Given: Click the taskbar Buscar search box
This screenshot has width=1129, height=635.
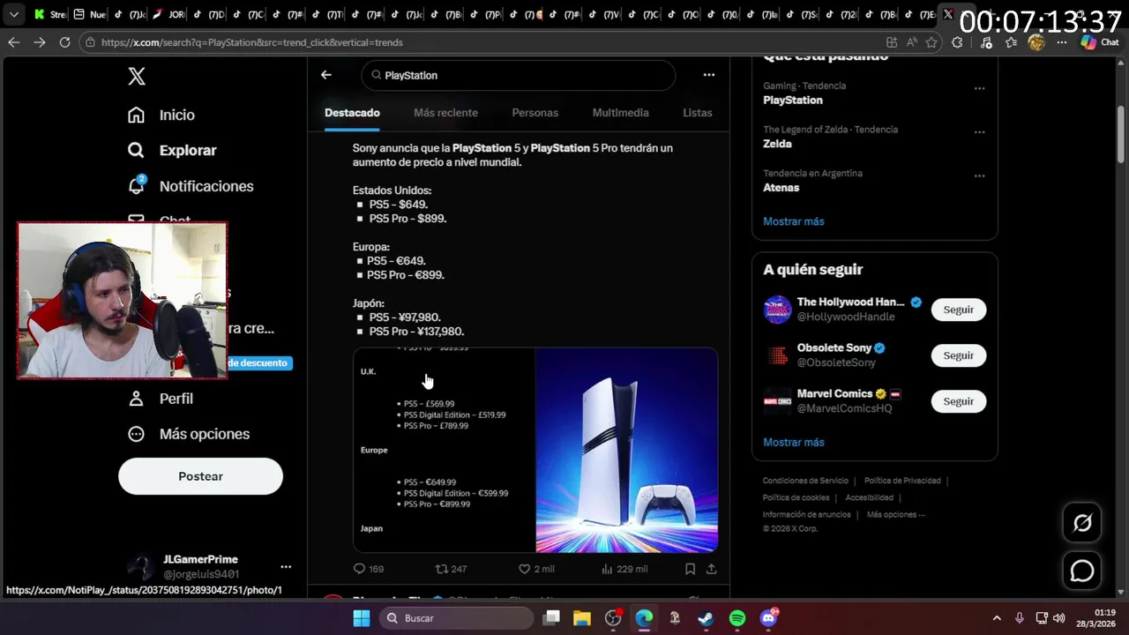Looking at the screenshot, I should [x=456, y=618].
